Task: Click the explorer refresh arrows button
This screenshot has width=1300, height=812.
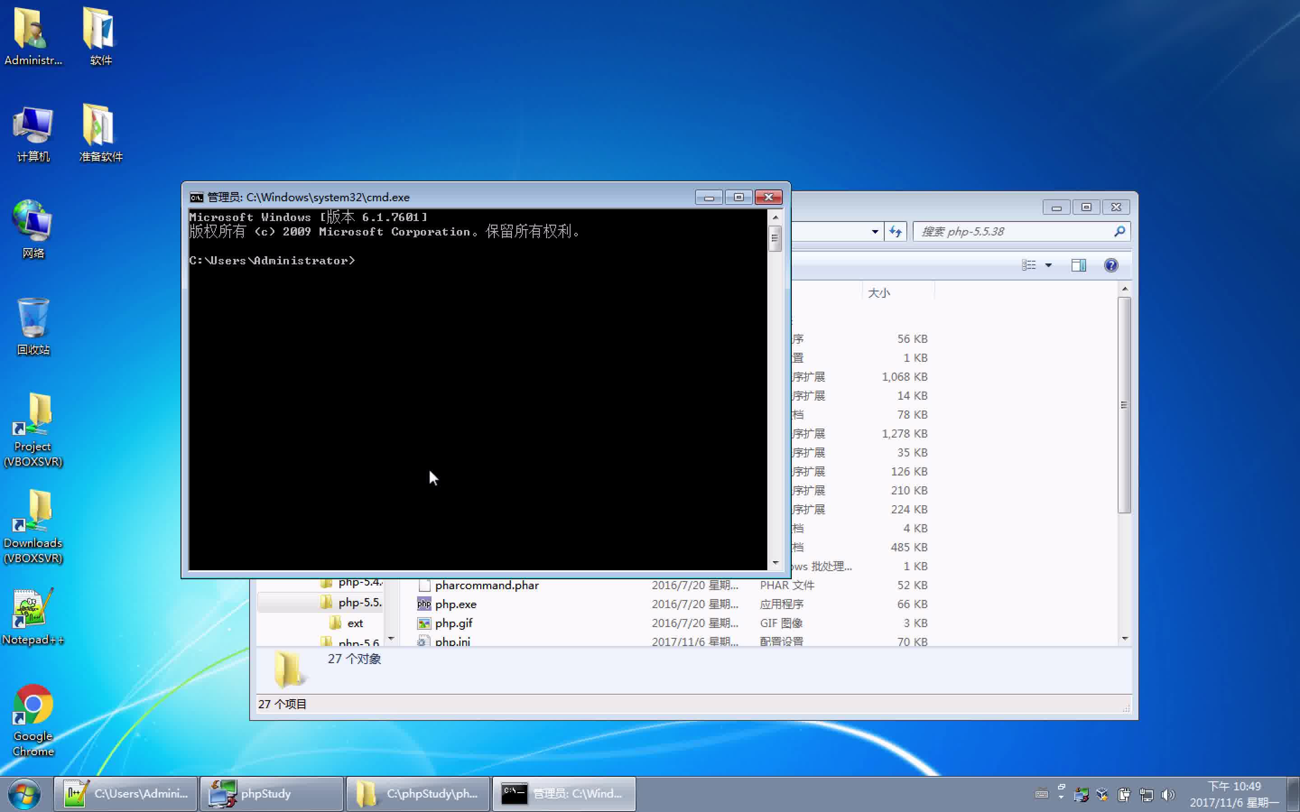Action: click(896, 231)
